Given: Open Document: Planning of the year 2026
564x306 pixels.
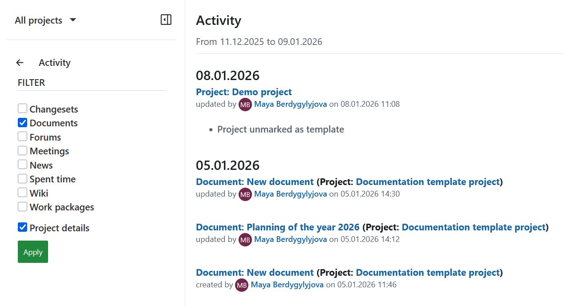Looking at the screenshot, I should pyautogui.click(x=277, y=227).
